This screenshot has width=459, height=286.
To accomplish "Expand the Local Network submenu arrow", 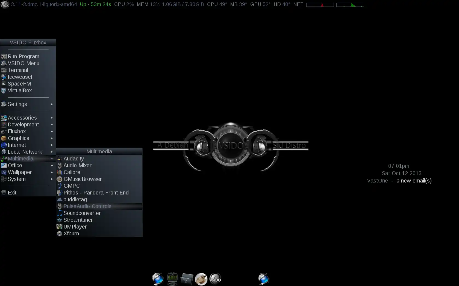I will [x=52, y=152].
